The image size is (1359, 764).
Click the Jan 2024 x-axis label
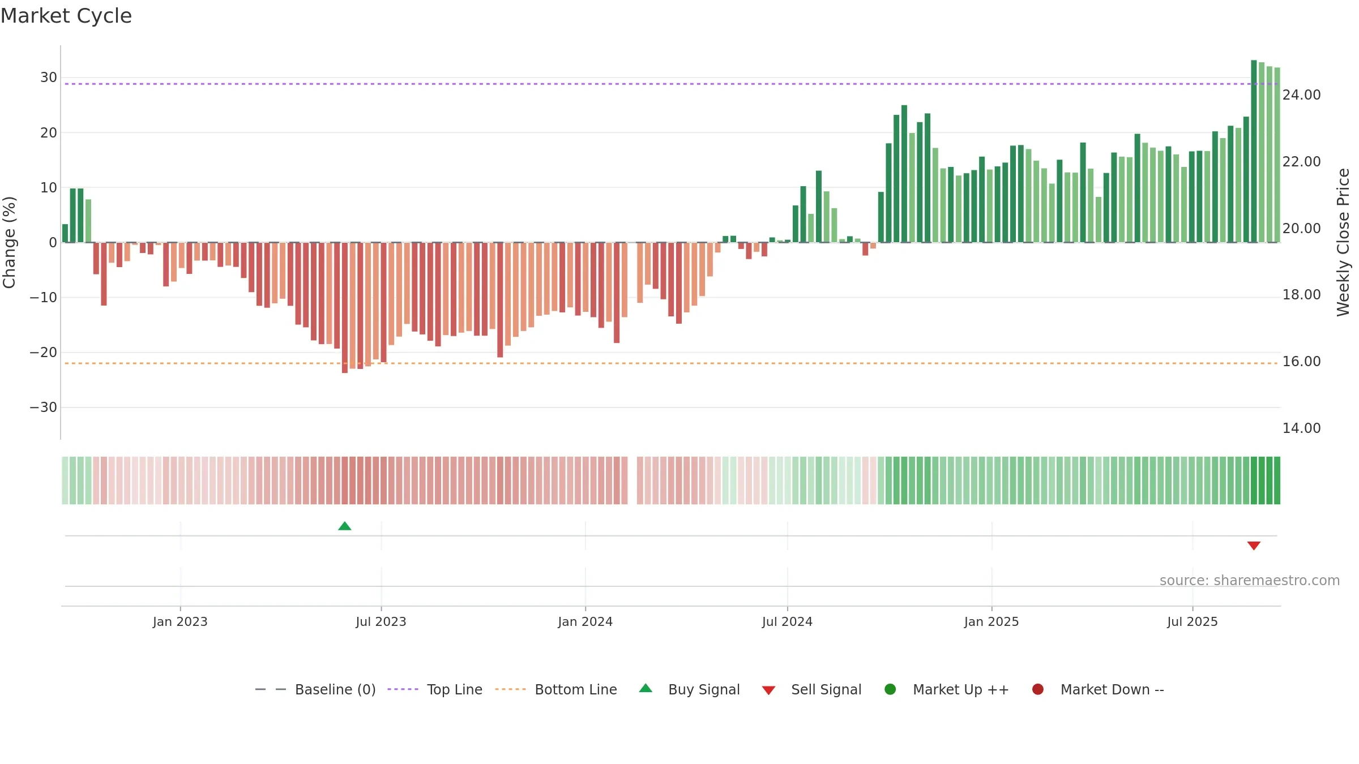(x=586, y=621)
